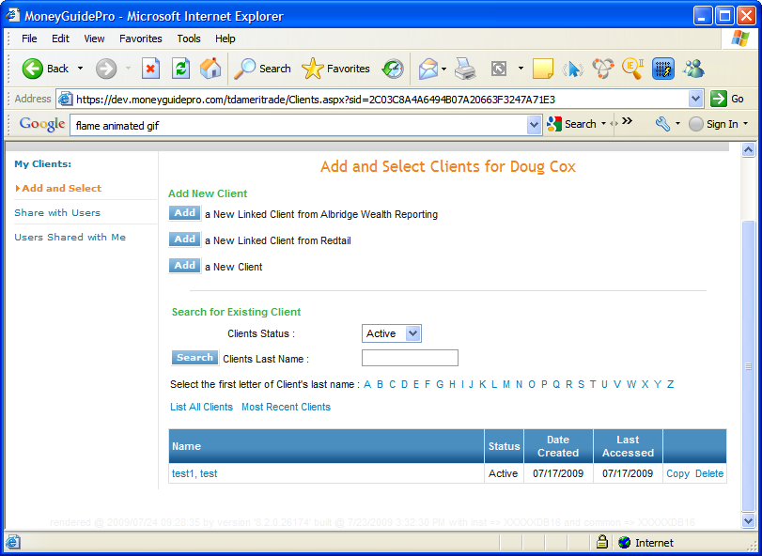Click the IE magnifier toolbar icon
This screenshot has width=762, height=556.
[x=633, y=69]
